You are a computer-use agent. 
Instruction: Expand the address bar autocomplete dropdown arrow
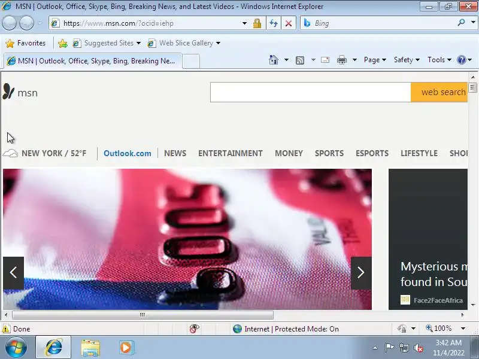(x=244, y=23)
